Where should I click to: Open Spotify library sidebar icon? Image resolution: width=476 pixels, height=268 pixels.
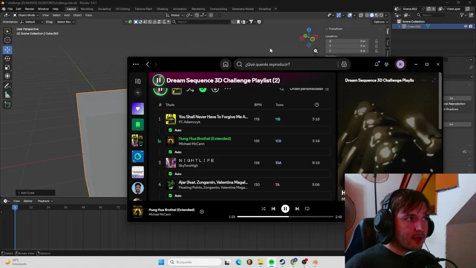(138, 81)
